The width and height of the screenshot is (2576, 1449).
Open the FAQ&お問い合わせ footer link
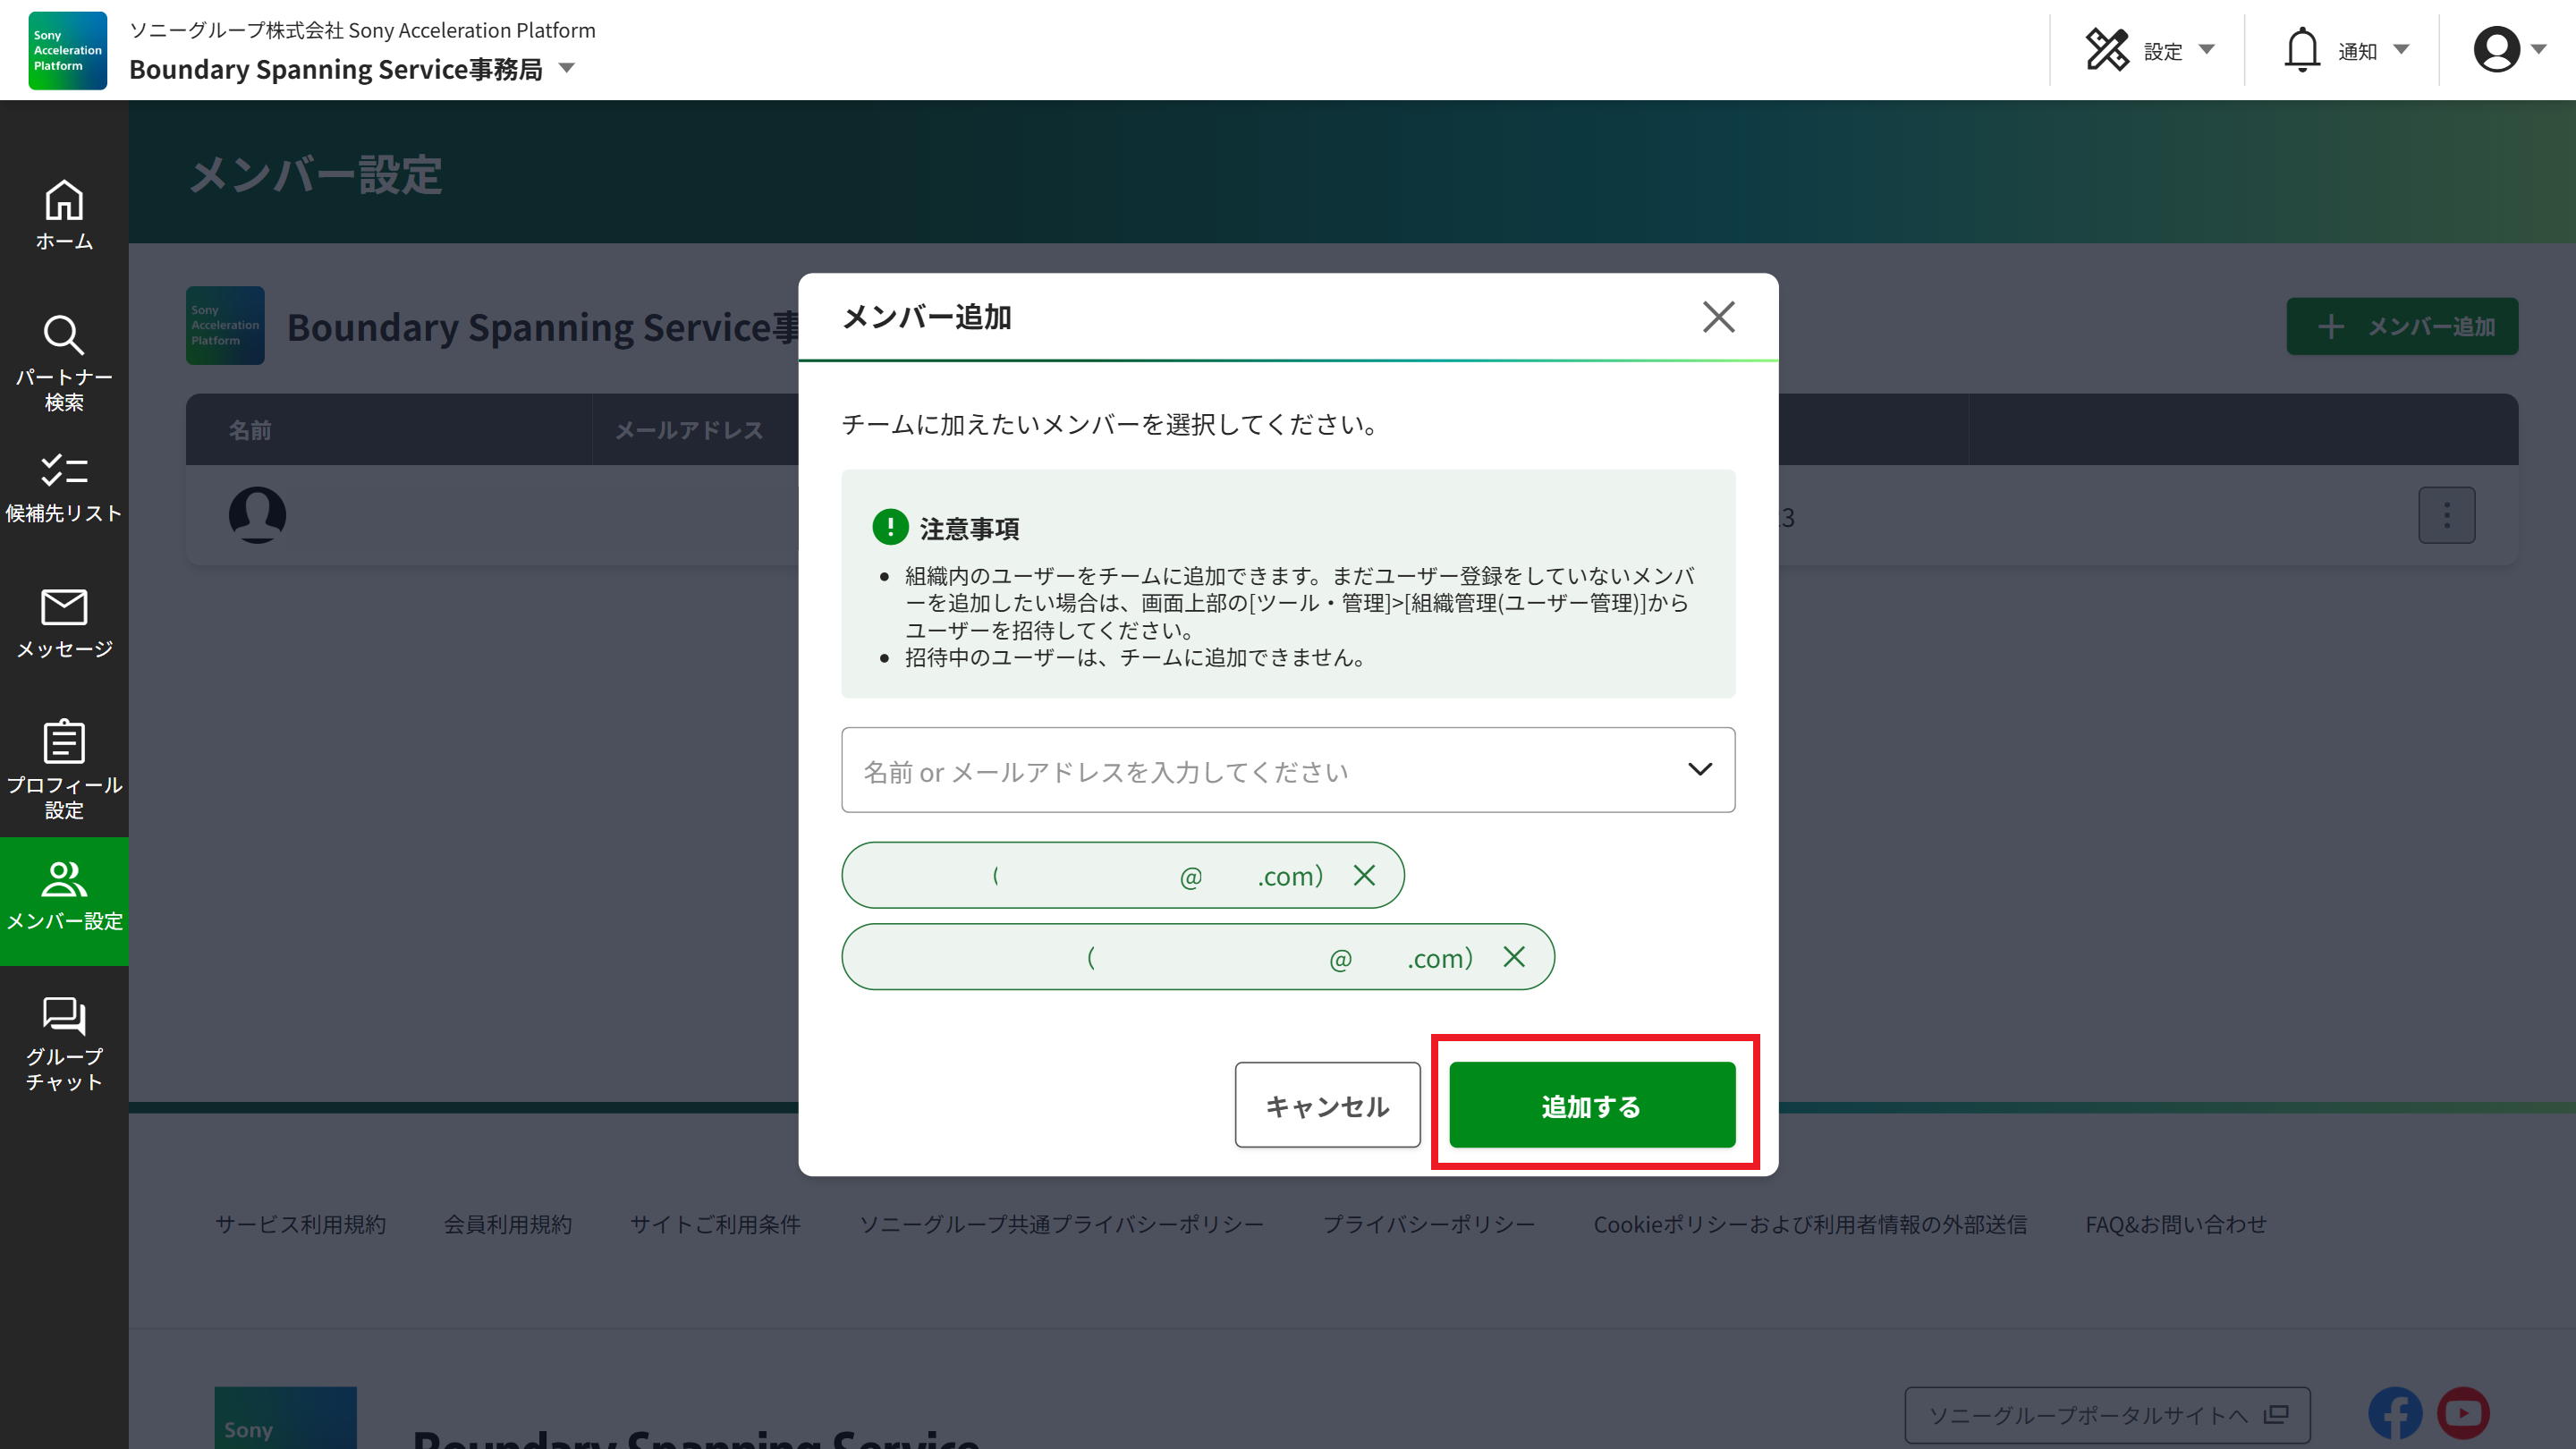coord(2175,1224)
